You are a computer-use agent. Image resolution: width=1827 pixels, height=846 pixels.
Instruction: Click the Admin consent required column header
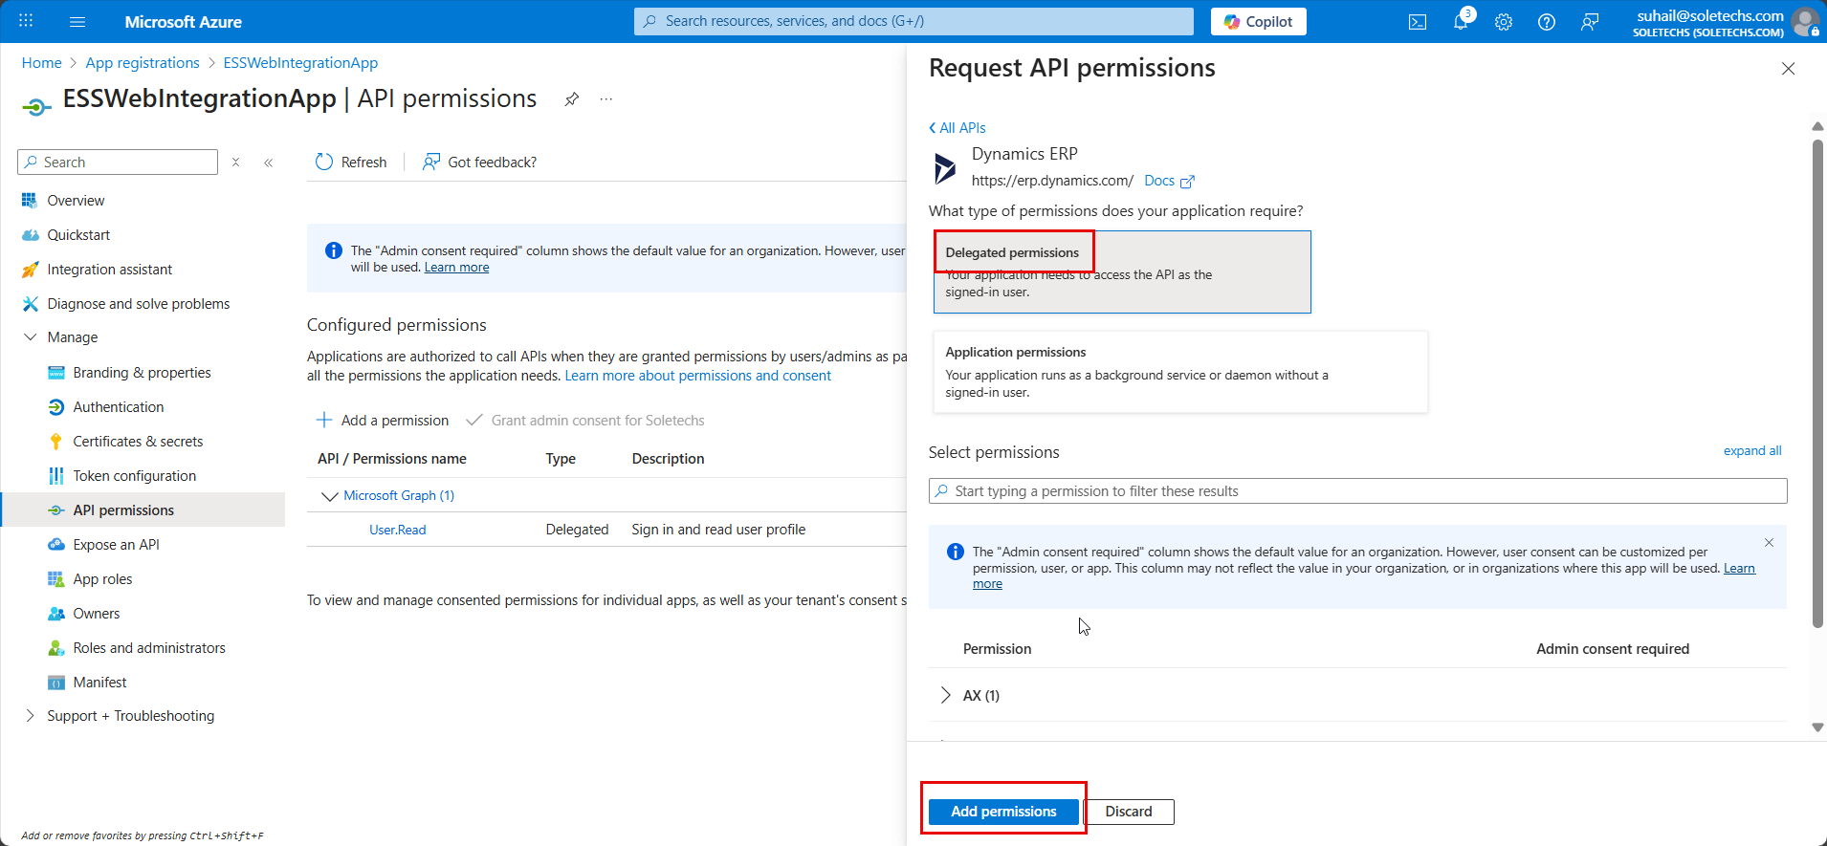(x=1613, y=649)
